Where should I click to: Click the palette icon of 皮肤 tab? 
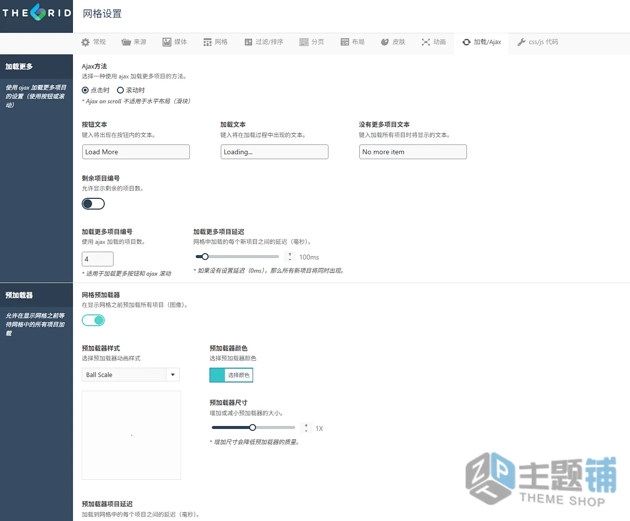pos(385,42)
